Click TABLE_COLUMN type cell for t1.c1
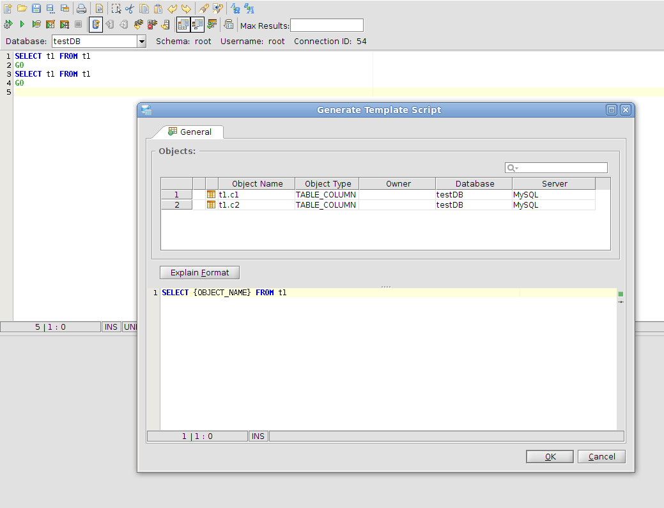Image resolution: width=664 pixels, height=508 pixels. tap(327, 195)
